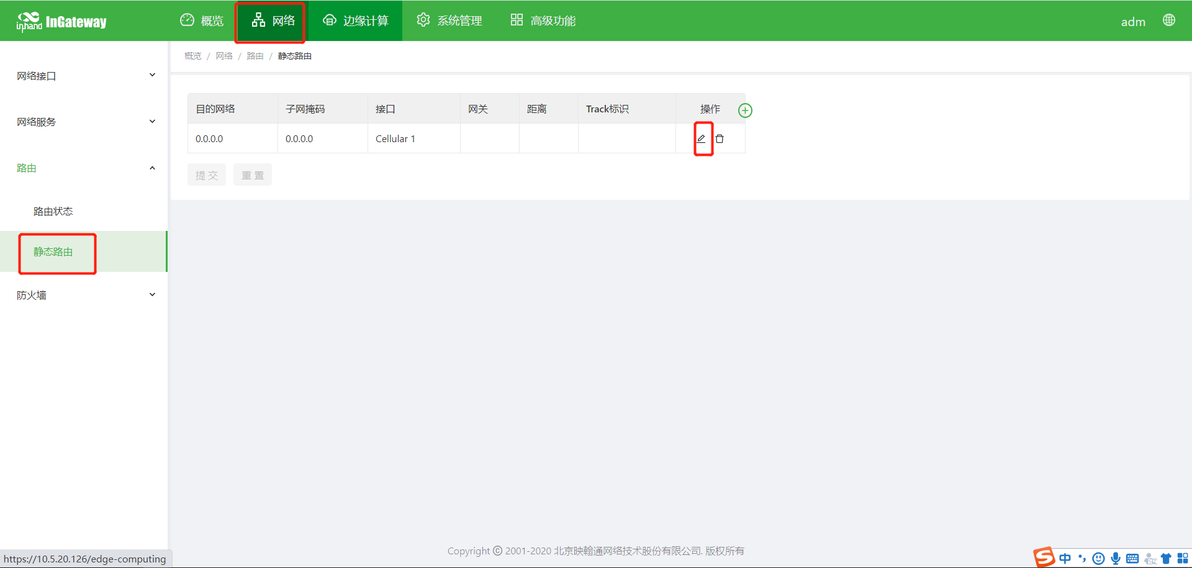Select 路由状态 in the sidebar
The width and height of the screenshot is (1192, 568).
(53, 211)
